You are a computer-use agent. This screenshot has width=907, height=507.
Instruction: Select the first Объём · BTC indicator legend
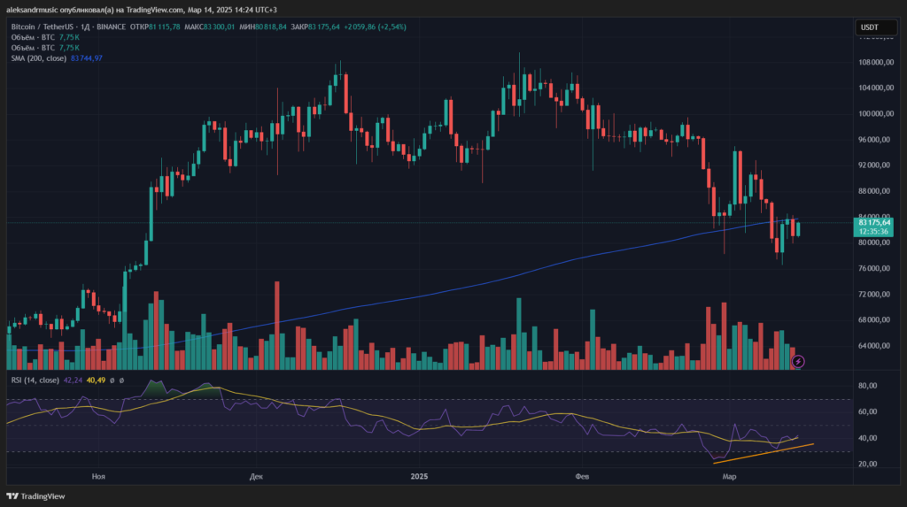pyautogui.click(x=32, y=37)
